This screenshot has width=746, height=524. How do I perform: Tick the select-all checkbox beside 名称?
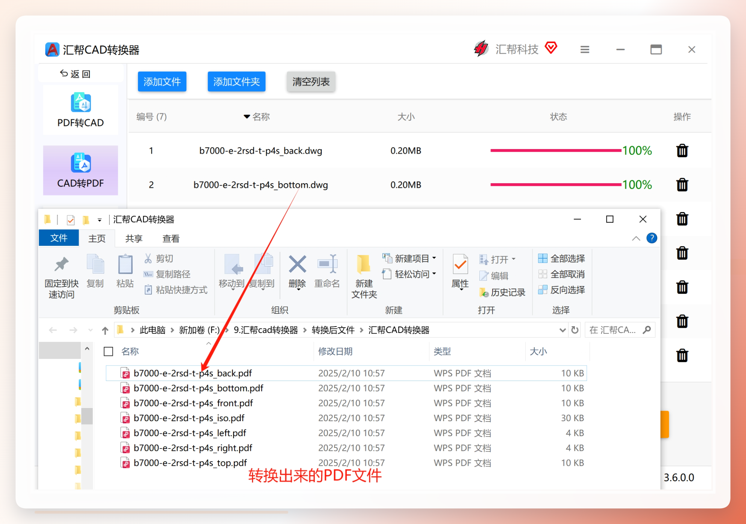pos(108,351)
